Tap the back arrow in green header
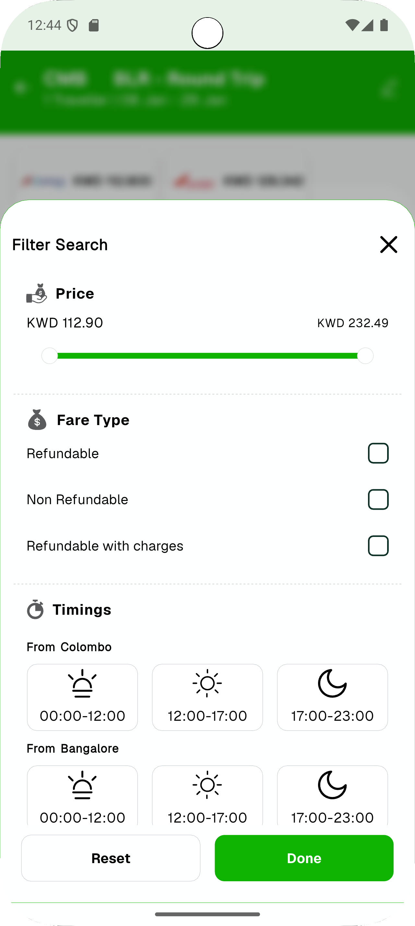 [x=20, y=87]
